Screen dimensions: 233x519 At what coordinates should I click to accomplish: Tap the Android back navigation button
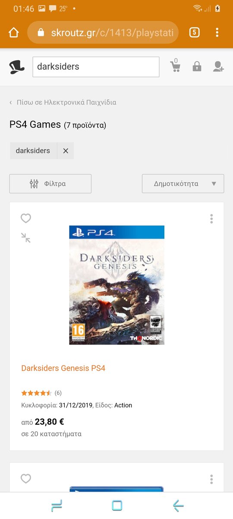point(178,506)
